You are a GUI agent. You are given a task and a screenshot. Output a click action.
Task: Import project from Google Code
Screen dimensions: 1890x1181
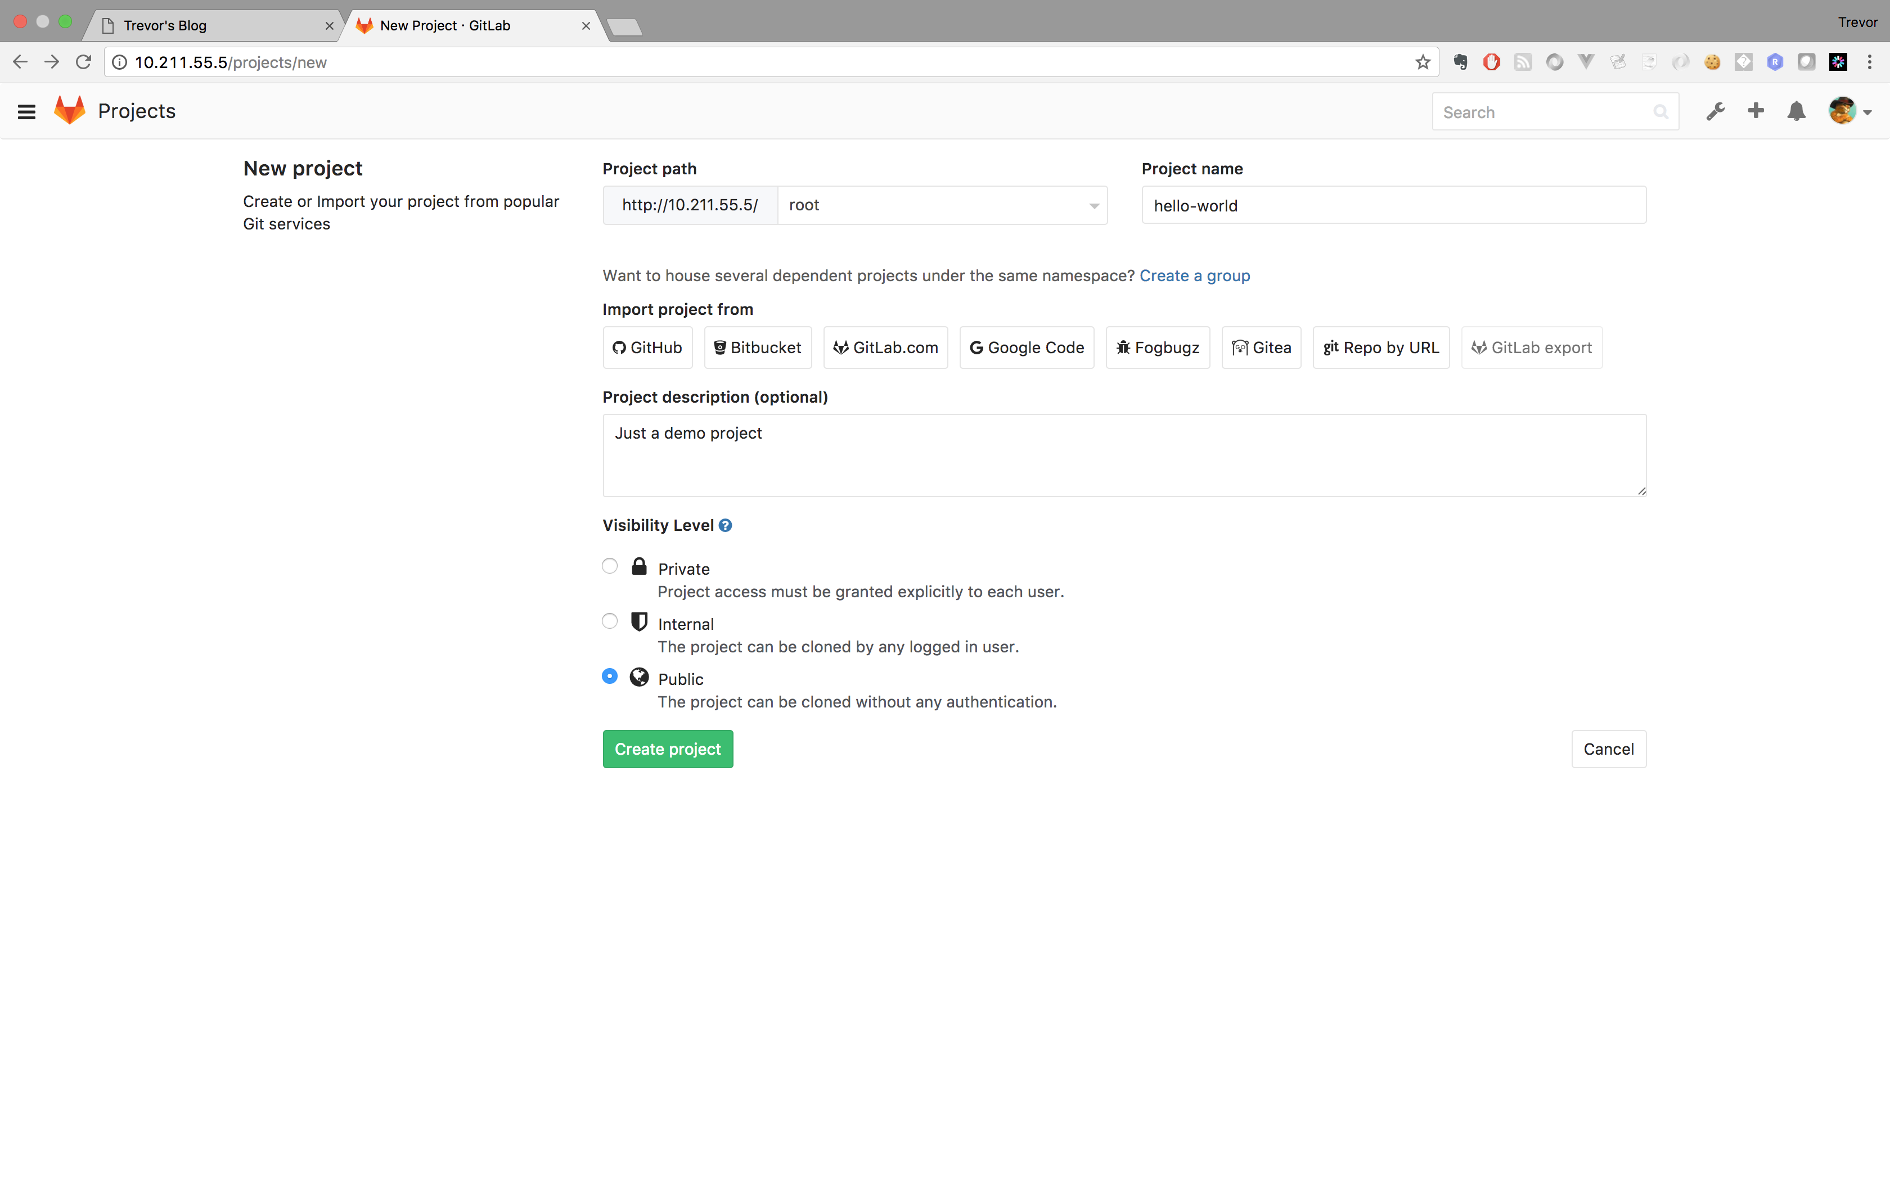coord(1027,348)
